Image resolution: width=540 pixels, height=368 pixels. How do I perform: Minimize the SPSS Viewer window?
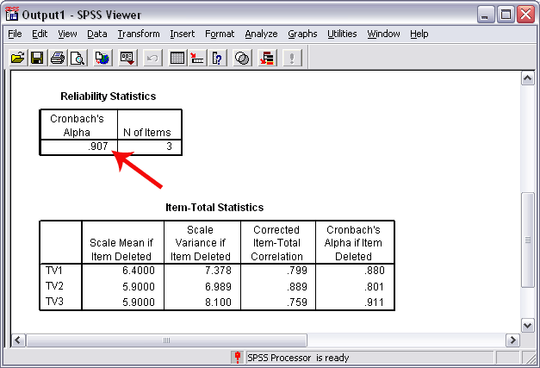(x=486, y=15)
